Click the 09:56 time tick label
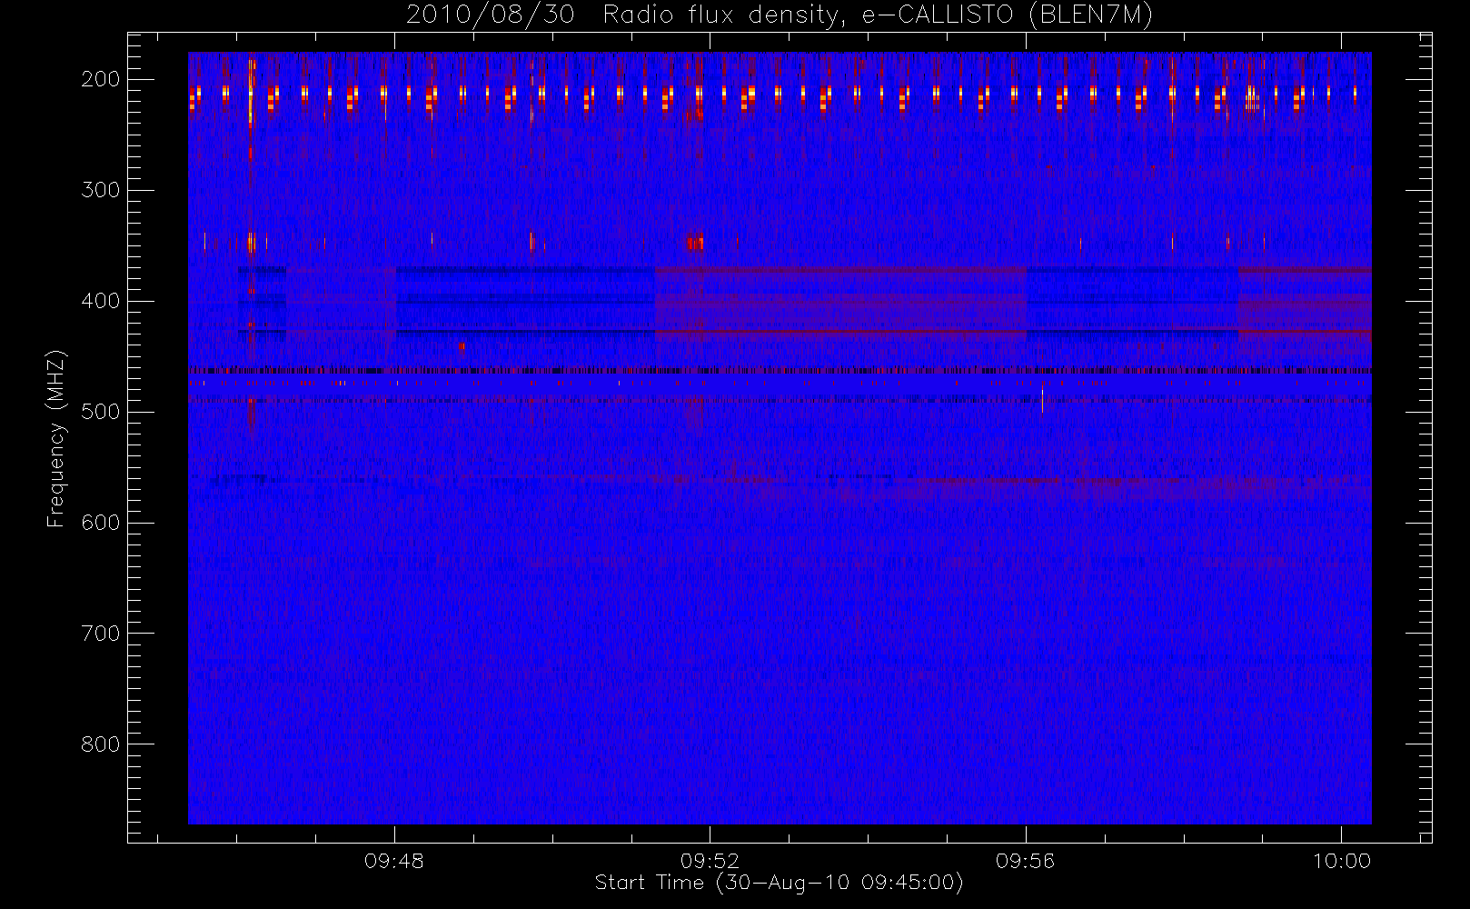The height and width of the screenshot is (909, 1470). pyautogui.click(x=1026, y=861)
